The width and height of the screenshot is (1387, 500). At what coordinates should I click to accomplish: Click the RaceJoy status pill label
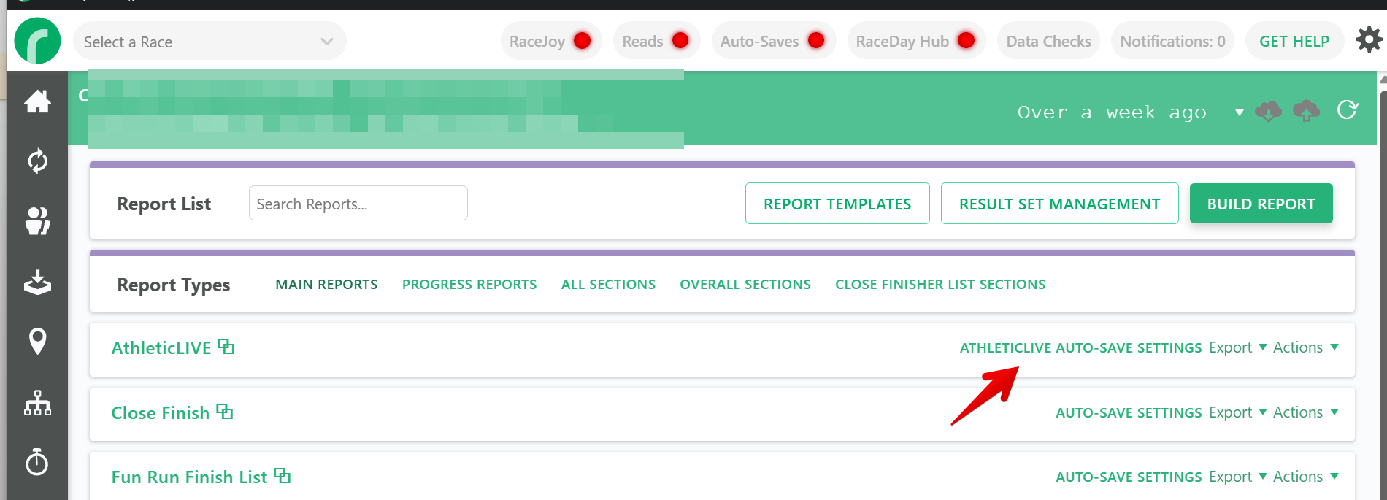pyautogui.click(x=537, y=42)
